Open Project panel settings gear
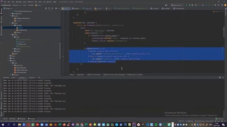Viewport: 227px width, 127px height. tap(56, 8)
